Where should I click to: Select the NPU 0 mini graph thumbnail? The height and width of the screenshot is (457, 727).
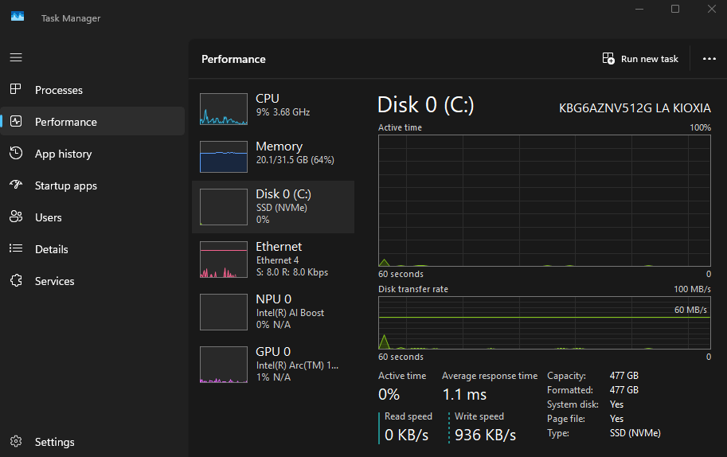(224, 312)
